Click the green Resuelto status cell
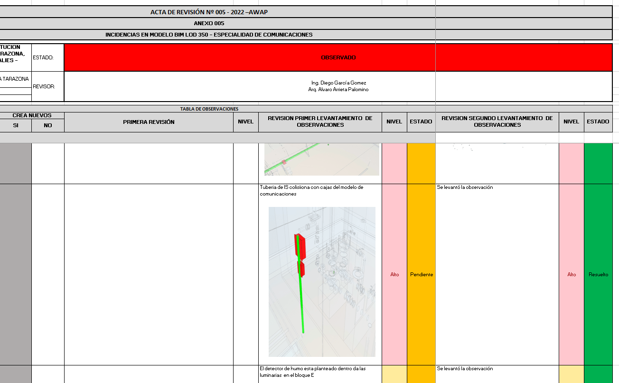Image resolution: width=619 pixels, height=383 pixels. (598, 274)
